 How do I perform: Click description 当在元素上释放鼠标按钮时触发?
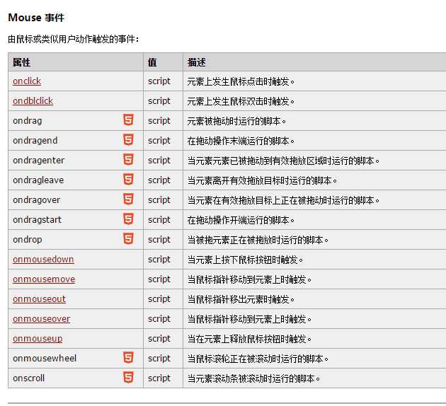tap(249, 339)
